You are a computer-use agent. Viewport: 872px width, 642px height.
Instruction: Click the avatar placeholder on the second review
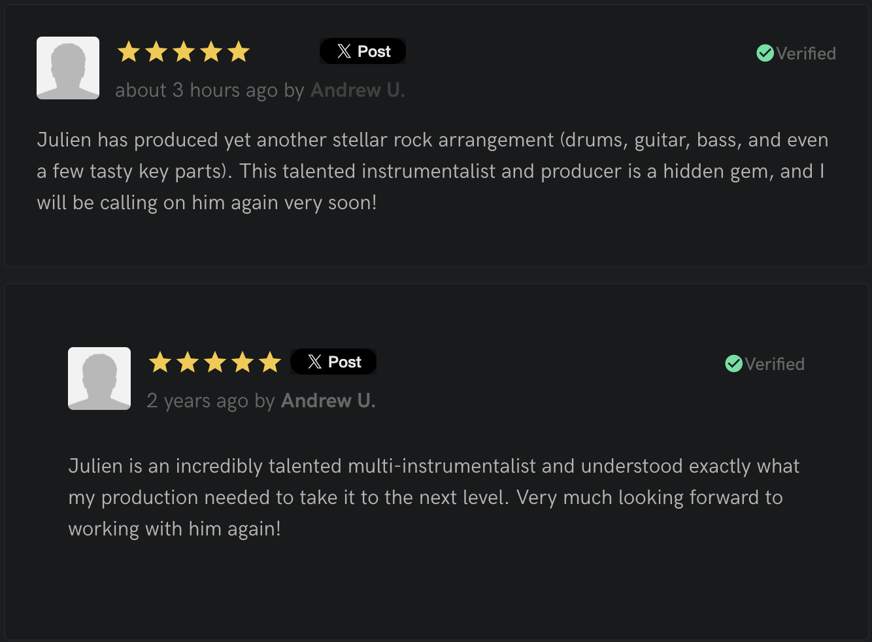coord(99,379)
